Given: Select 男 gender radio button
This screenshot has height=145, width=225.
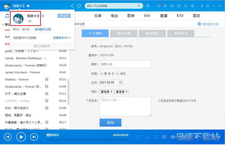Looking at the screenshot, I should 102,73.
